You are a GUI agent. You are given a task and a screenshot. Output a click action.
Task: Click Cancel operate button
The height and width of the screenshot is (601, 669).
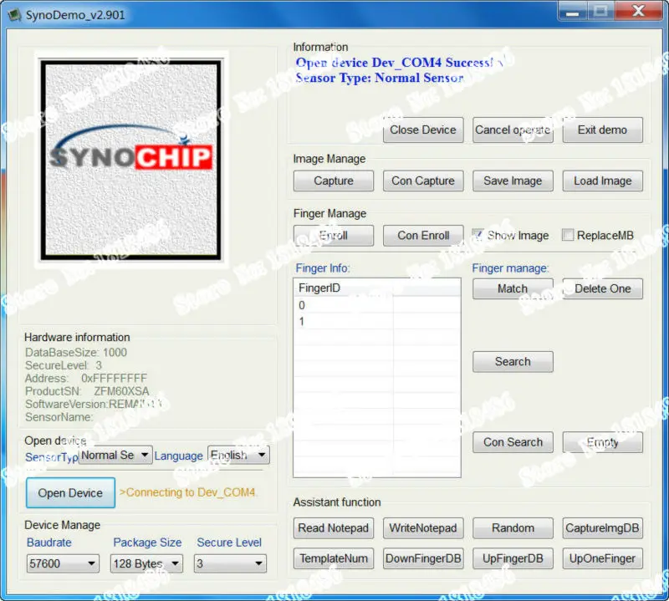coord(513,130)
